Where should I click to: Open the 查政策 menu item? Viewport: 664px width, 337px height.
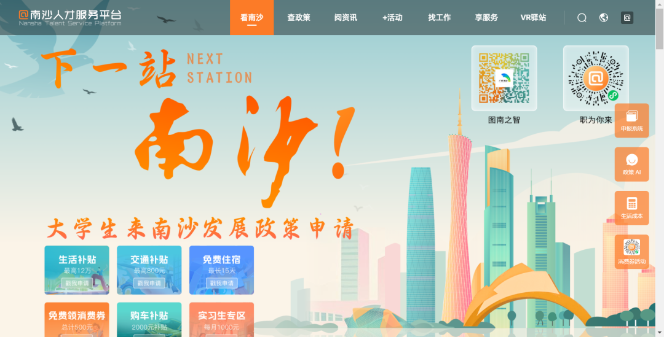tap(299, 17)
